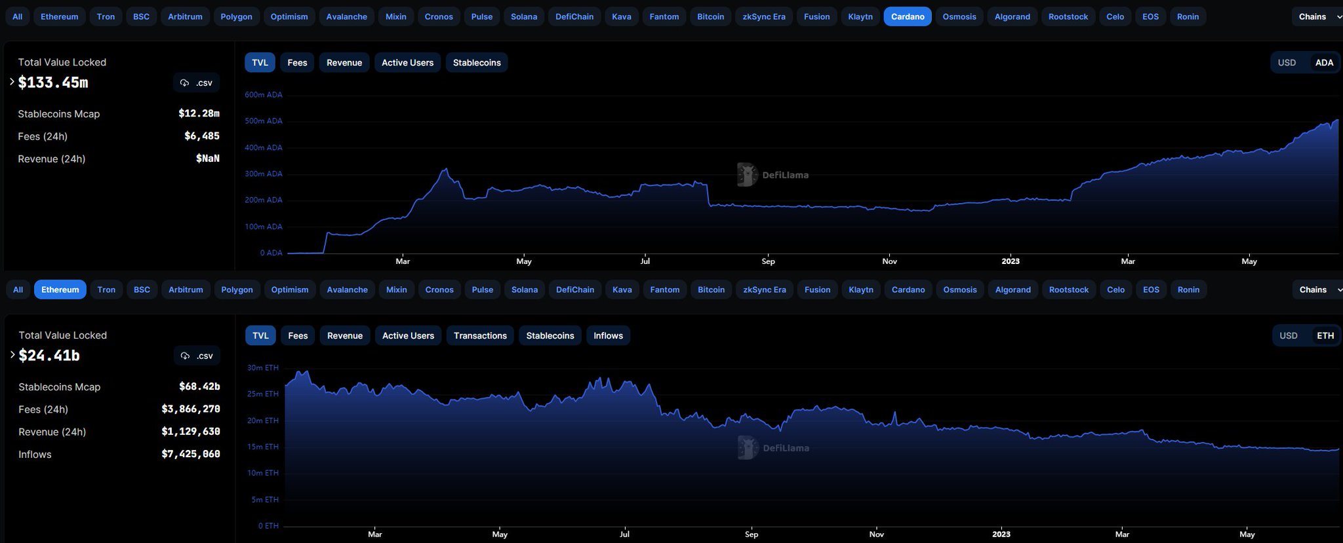
Task: Select active Ethereum chip in lower row
Action: [60, 290]
